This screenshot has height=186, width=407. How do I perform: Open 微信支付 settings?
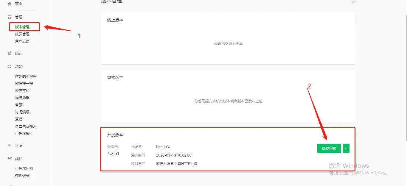tap(22, 91)
